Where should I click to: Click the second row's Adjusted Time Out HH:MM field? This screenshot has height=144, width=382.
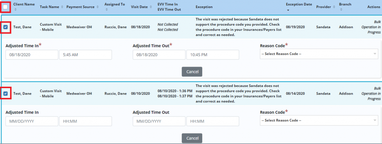[x=213, y=121]
